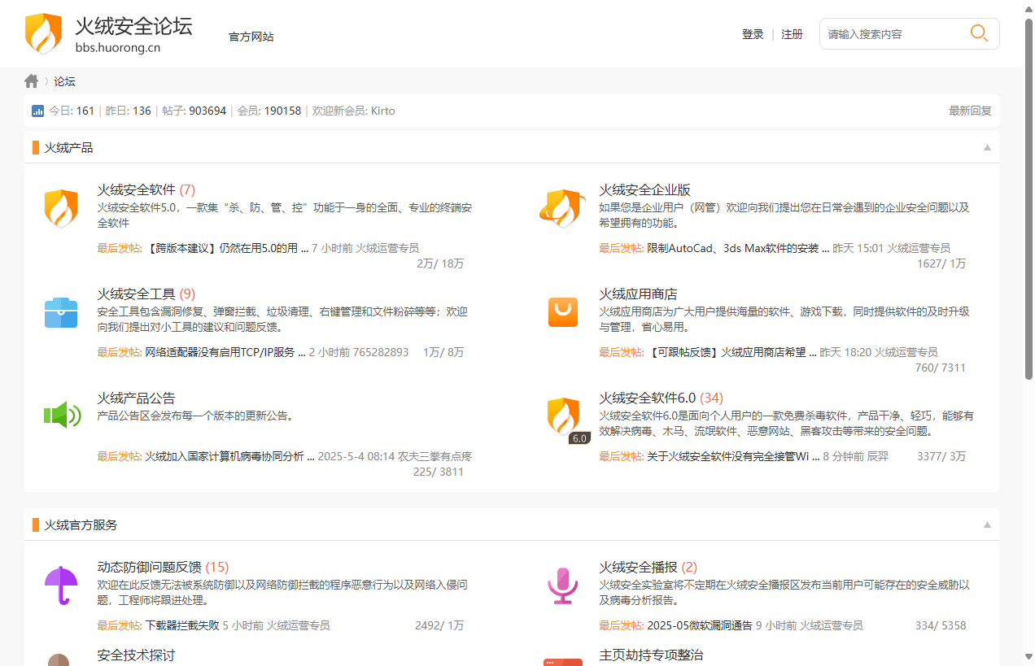Click the 火绒安全论坛 logo

click(x=42, y=33)
